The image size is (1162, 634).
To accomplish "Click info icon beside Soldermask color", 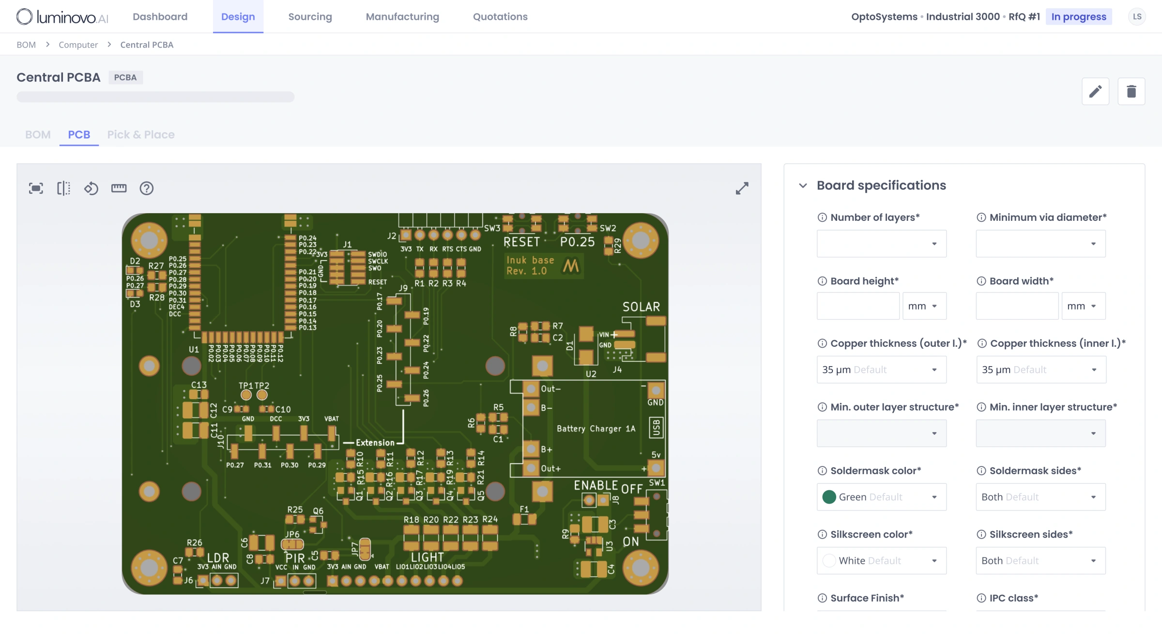I will click(x=822, y=471).
